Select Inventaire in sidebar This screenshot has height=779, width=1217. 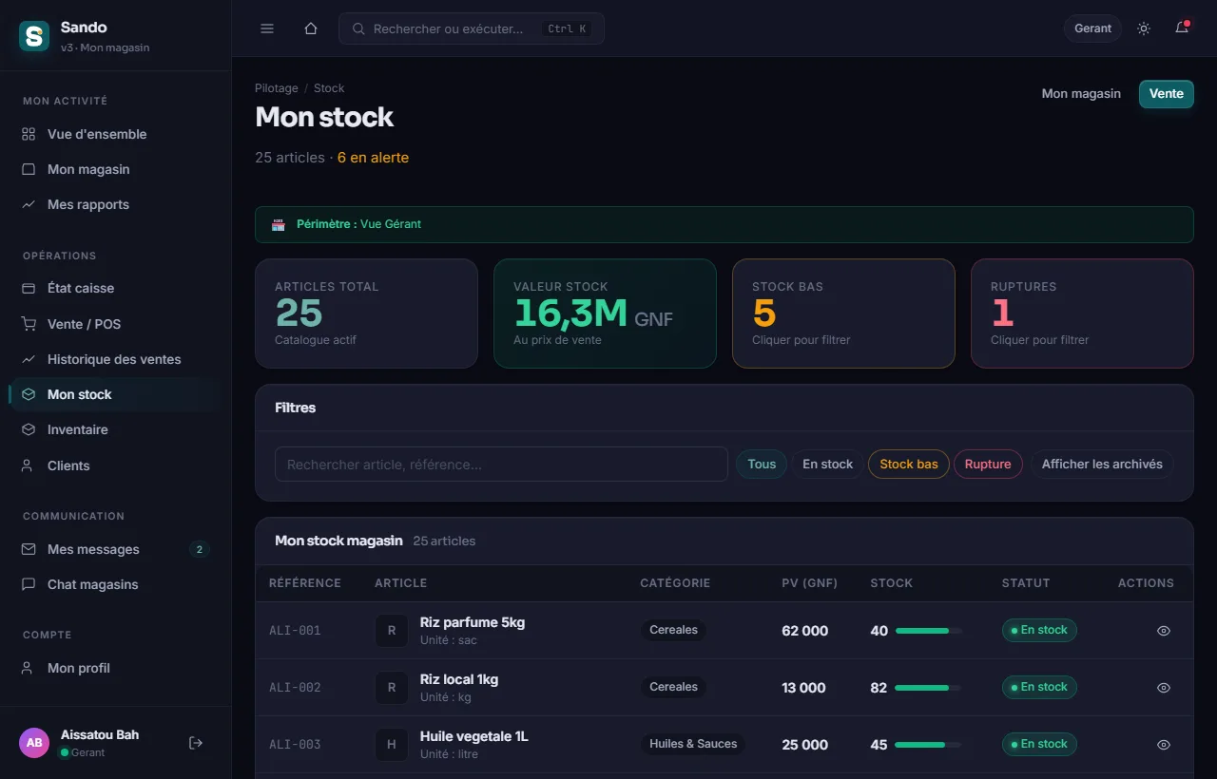(116, 429)
